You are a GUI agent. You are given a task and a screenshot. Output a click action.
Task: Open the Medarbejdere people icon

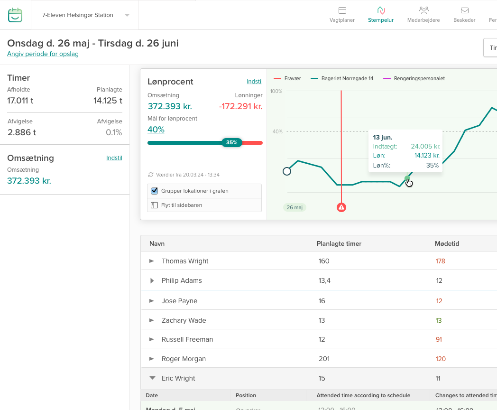423,10
